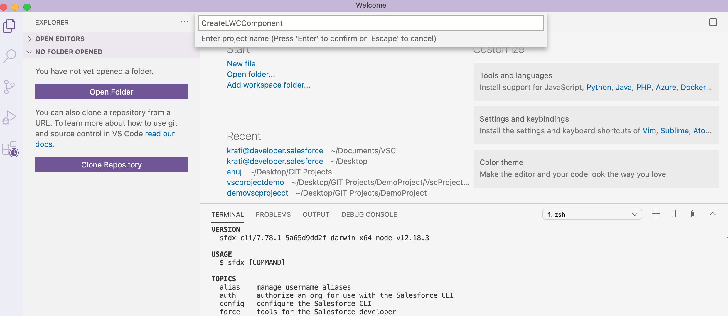Create a new terminal with plus icon
The height and width of the screenshot is (316, 728).
click(656, 214)
